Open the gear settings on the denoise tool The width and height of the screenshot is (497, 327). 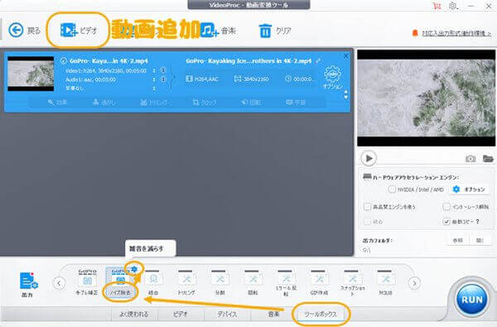pos(134,269)
